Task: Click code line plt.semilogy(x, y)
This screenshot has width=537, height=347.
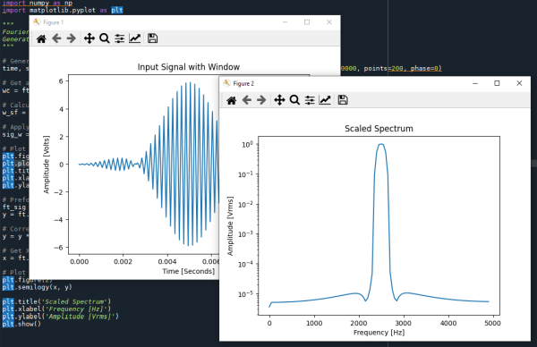Action: pyautogui.click(x=37, y=287)
